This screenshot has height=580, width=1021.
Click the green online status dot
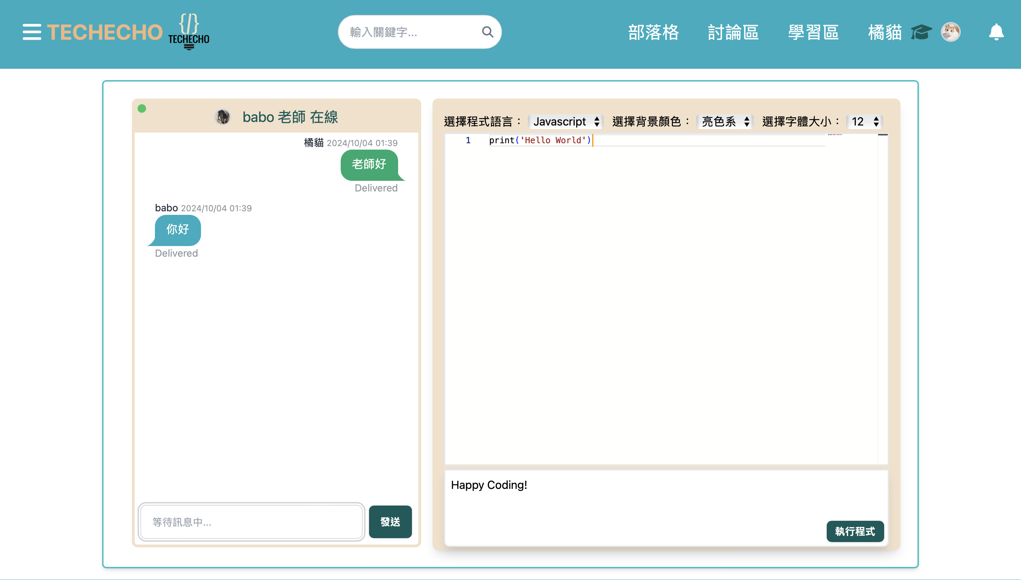tap(142, 108)
